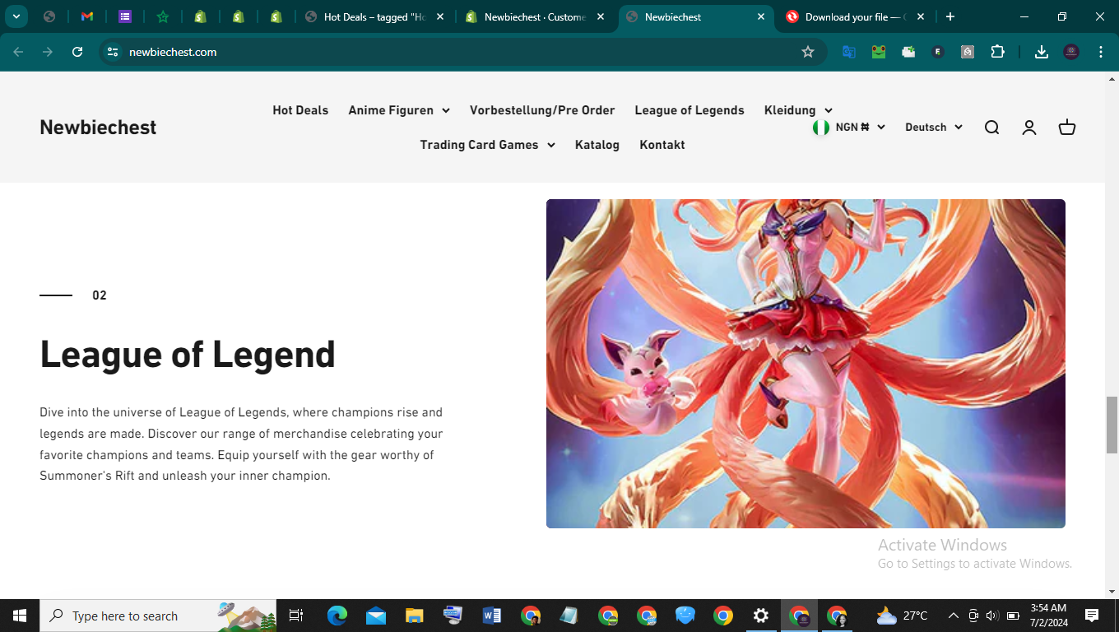The width and height of the screenshot is (1119, 632).
Task: Close the Hot Deals tagged tab
Action: 440,16
